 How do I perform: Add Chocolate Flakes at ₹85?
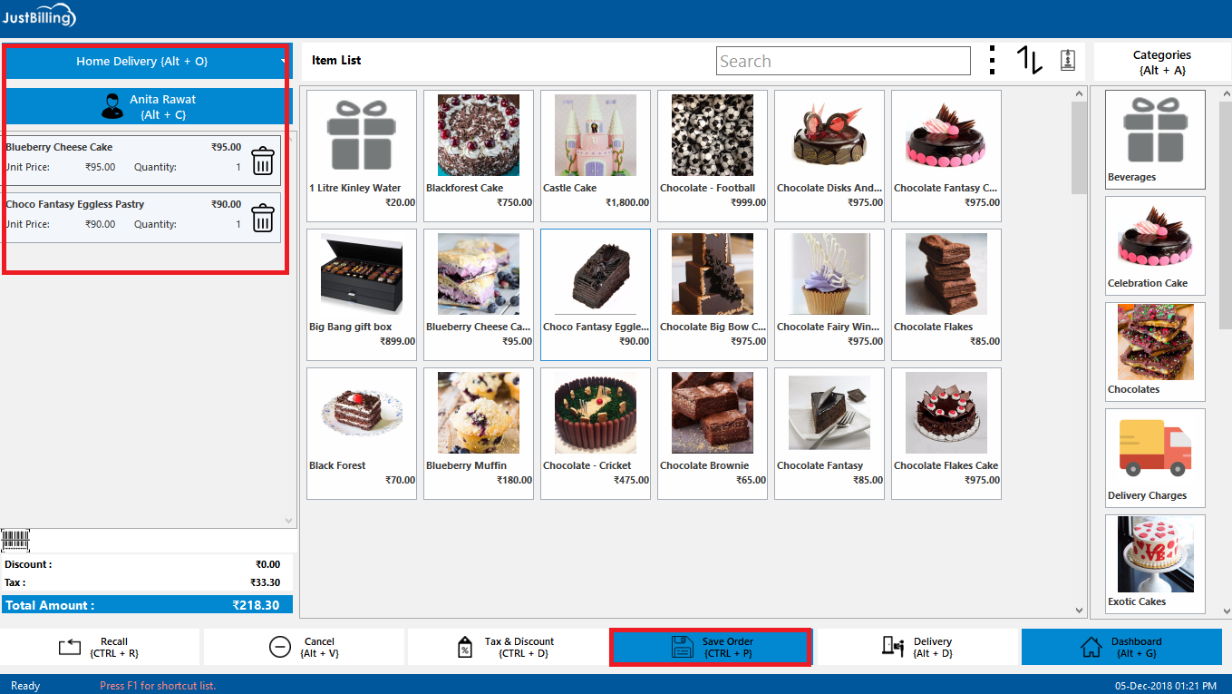pyautogui.click(x=946, y=294)
